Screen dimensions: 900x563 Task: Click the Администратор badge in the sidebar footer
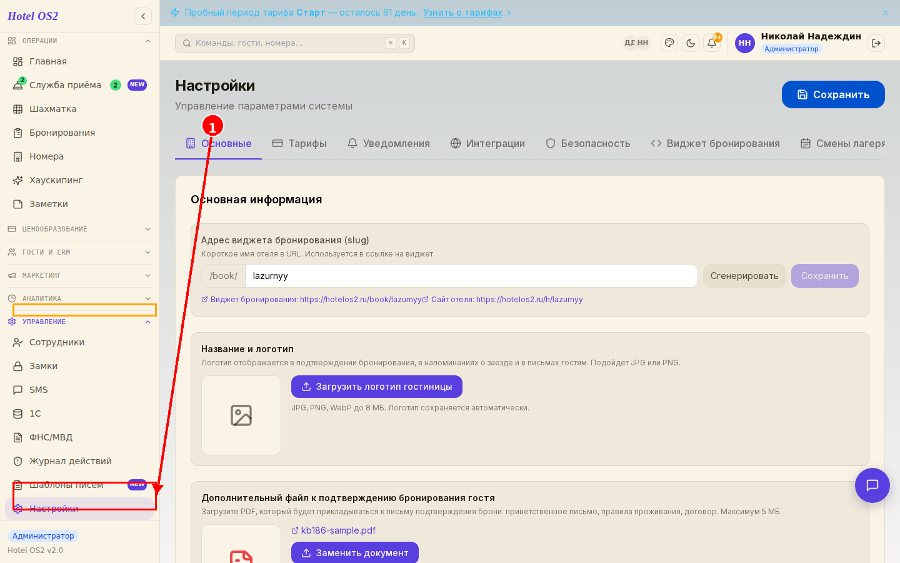coord(43,536)
